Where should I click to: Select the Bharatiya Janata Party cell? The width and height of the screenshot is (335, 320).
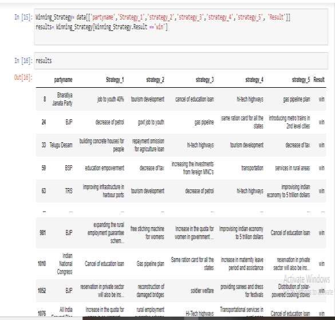pyautogui.click(x=62, y=99)
